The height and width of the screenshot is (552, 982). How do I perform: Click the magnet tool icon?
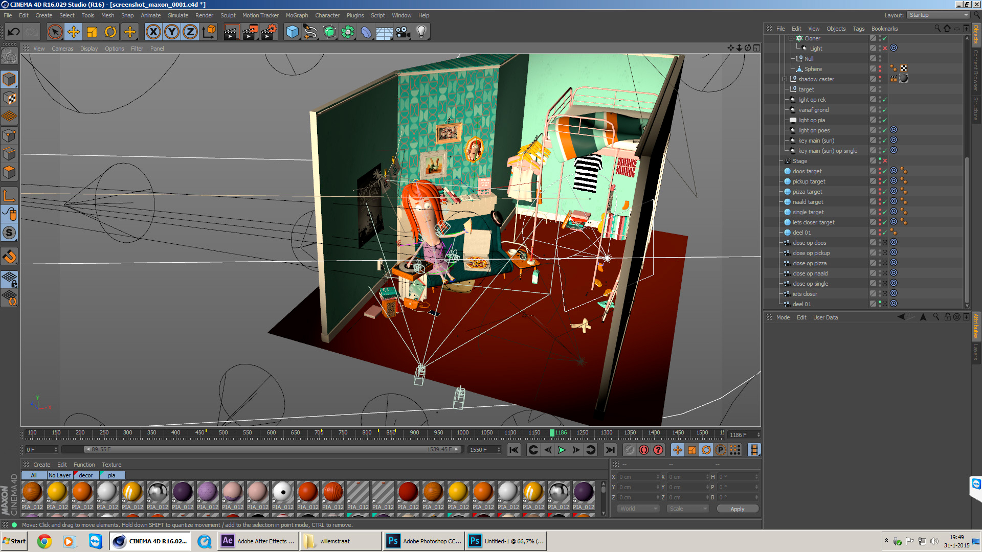tap(9, 257)
